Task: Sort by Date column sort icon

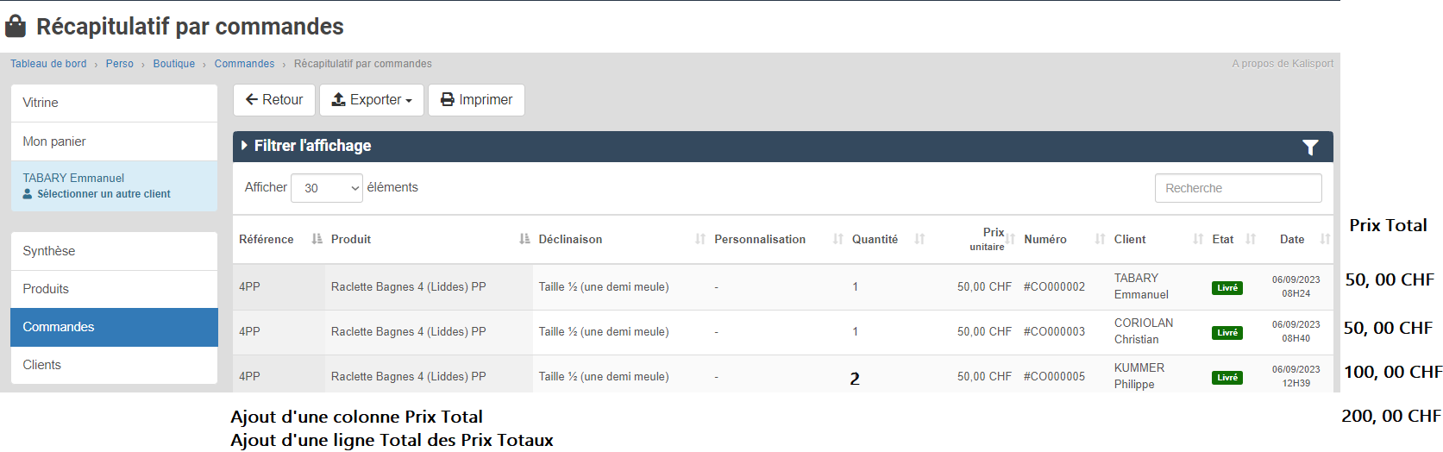Action: 1325,239
